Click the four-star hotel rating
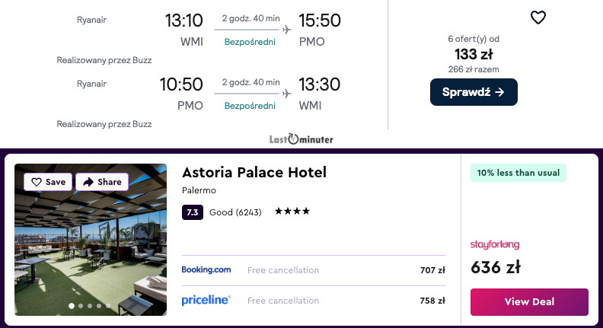The height and width of the screenshot is (328, 603). click(292, 212)
